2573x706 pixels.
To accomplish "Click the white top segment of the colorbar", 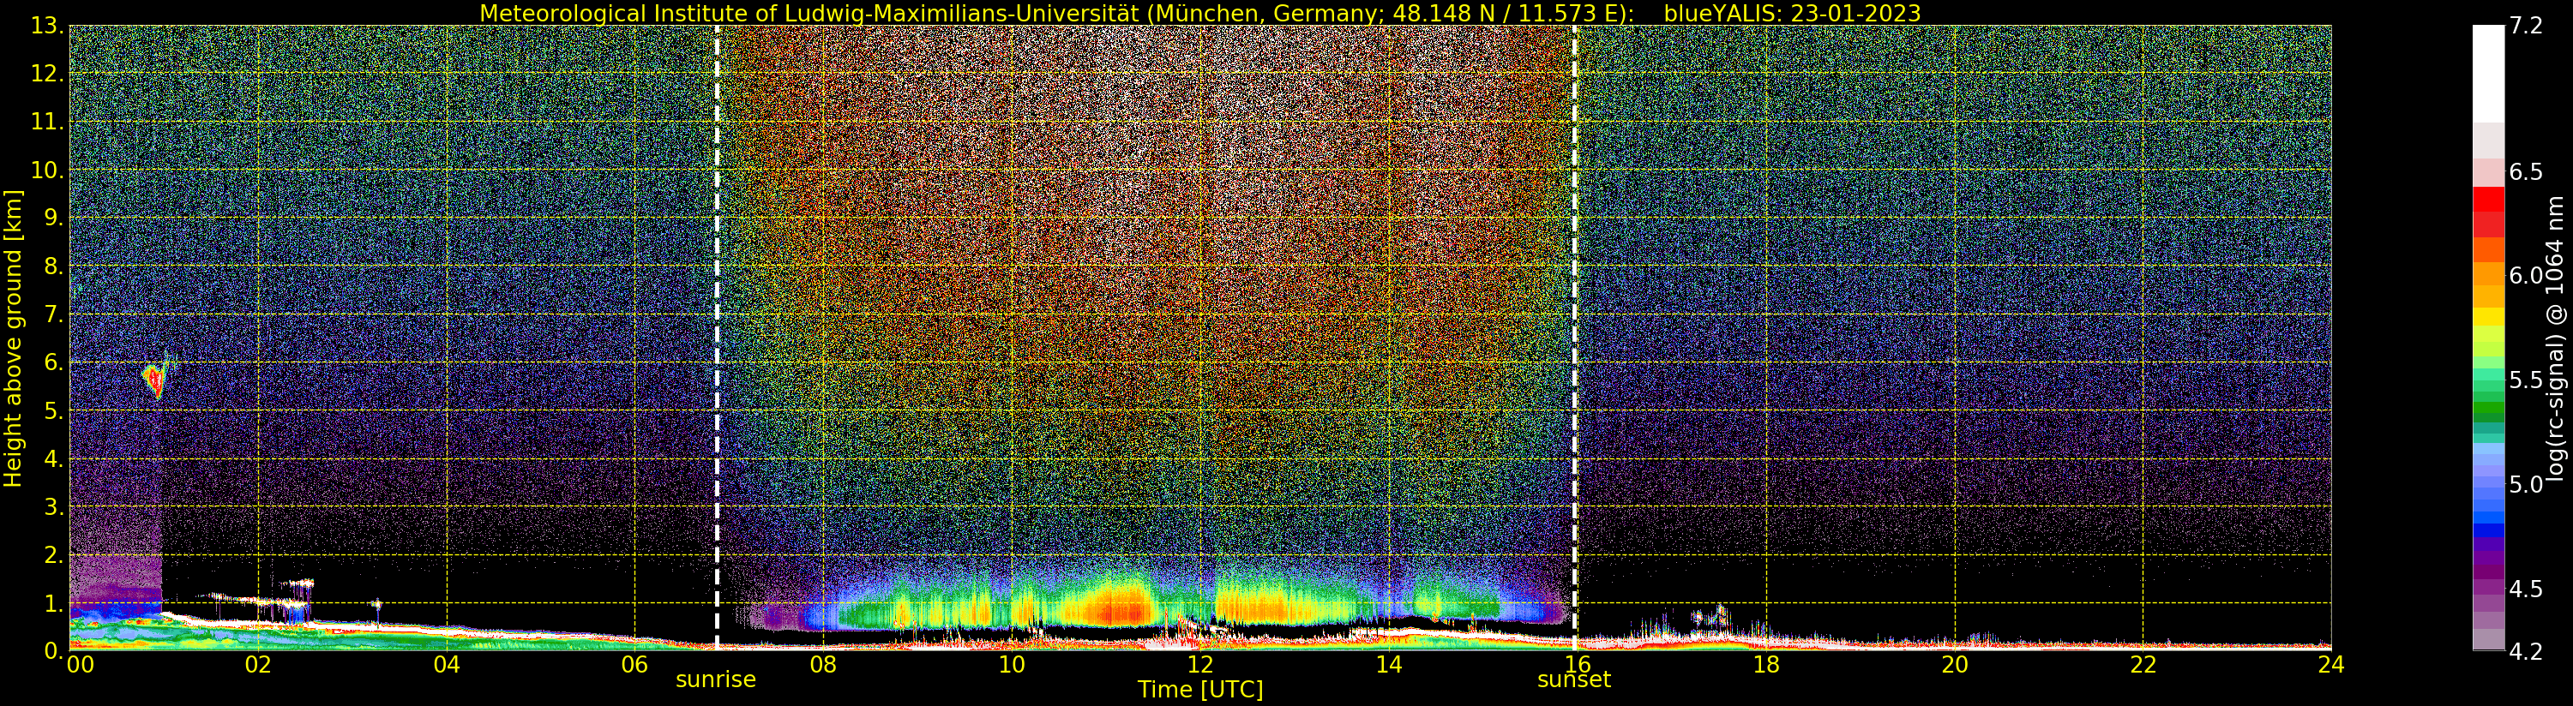I will coord(2487,70).
